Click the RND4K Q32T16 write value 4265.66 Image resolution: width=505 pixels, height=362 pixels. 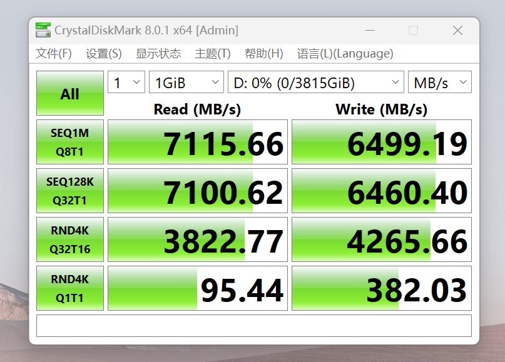coord(382,239)
